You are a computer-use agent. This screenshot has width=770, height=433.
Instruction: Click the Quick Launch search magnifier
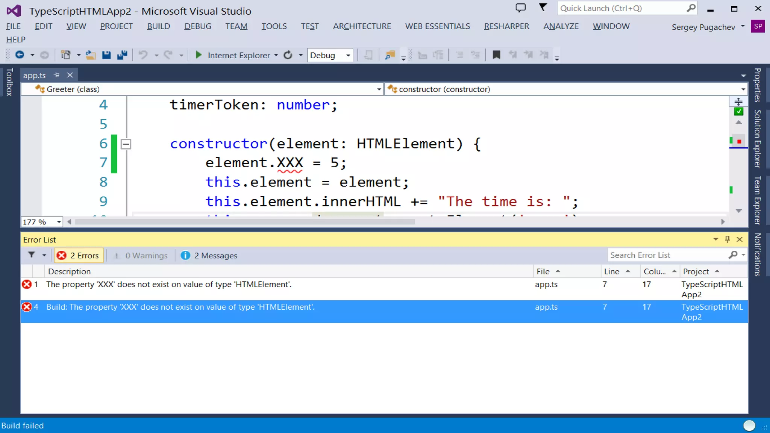pos(691,8)
